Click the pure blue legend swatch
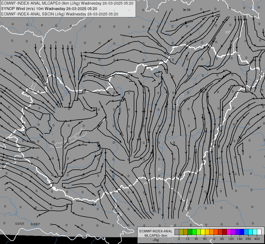The height and width of the screenshot is (244, 265). click(242, 232)
